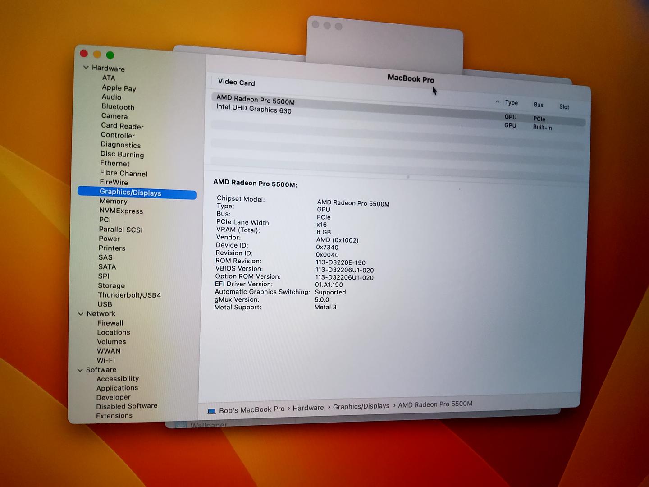This screenshot has width=649, height=487.
Task: Click AMD Radeon Pro 5500M breadcrumb
Action: (435, 404)
